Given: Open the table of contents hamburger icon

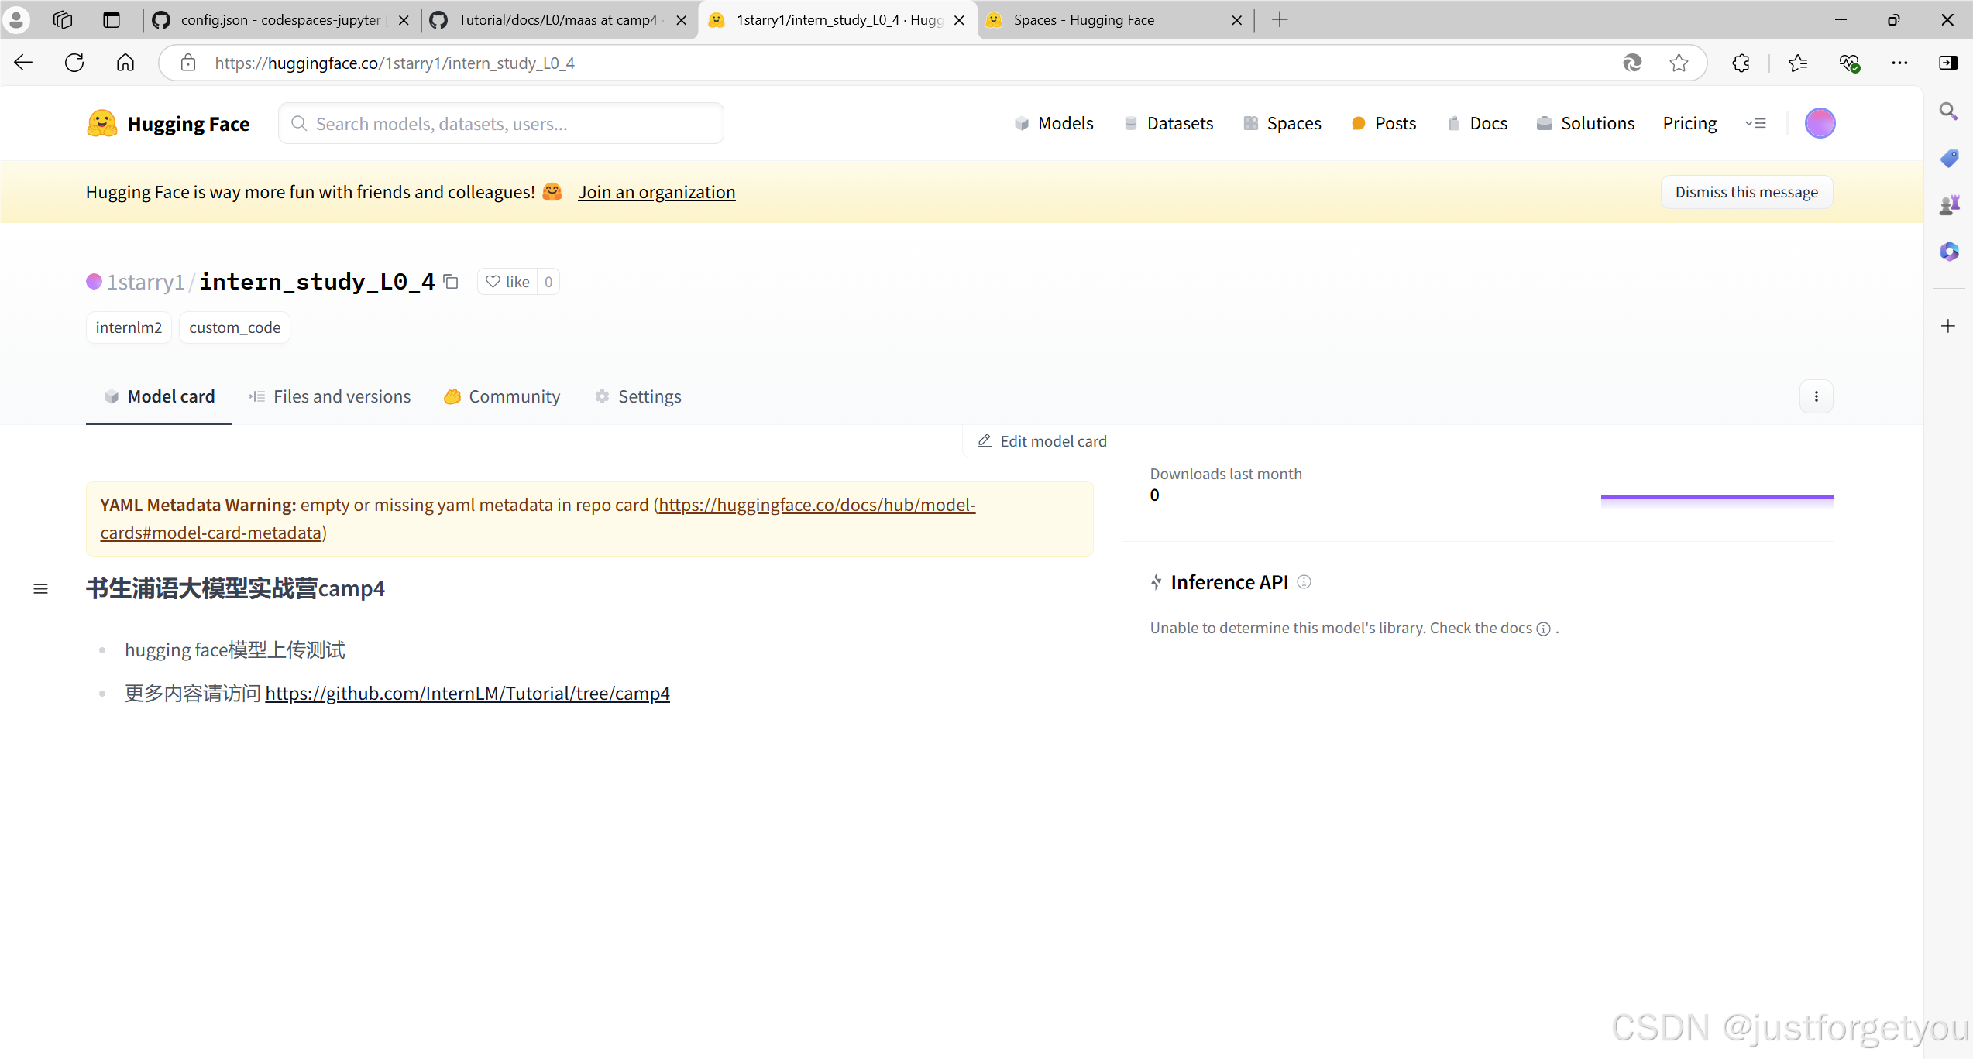Looking at the screenshot, I should 41,589.
